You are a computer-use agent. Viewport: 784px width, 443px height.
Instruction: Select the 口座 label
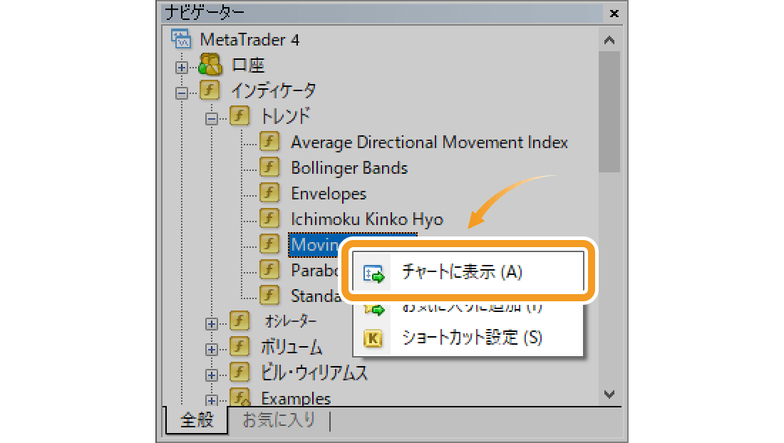[248, 65]
